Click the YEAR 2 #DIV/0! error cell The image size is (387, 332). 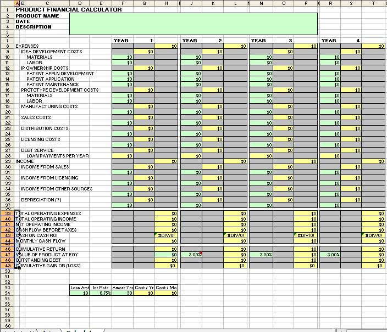(235, 235)
